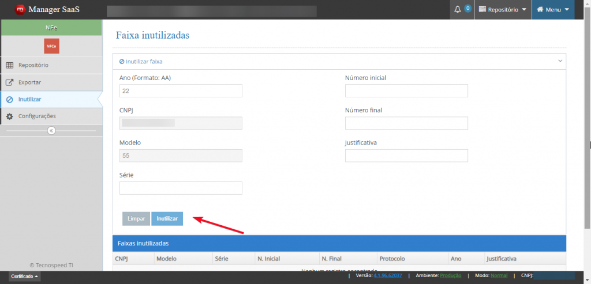Open the Repositório dropdown in top bar

503,9
